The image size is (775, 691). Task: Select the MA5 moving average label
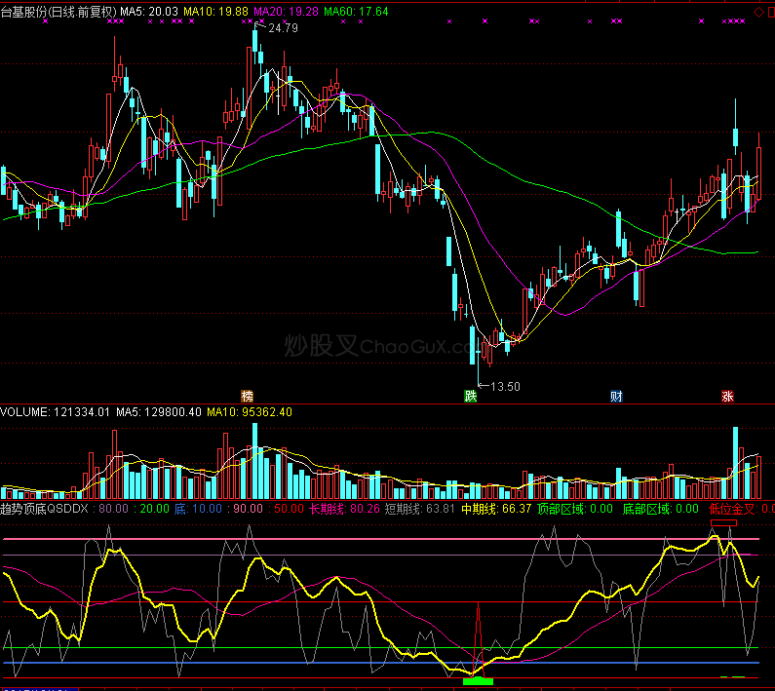click(x=149, y=11)
